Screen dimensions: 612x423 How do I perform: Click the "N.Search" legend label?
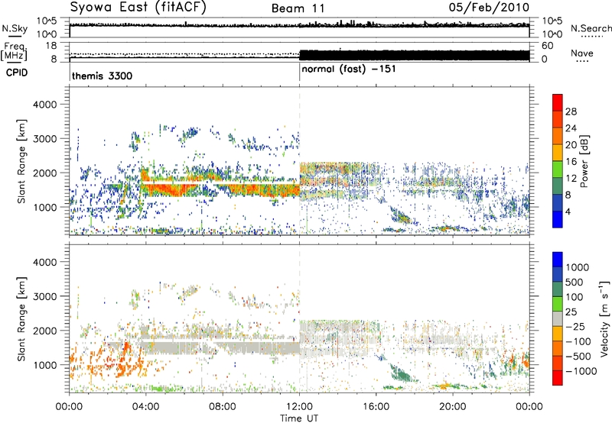tap(591, 28)
